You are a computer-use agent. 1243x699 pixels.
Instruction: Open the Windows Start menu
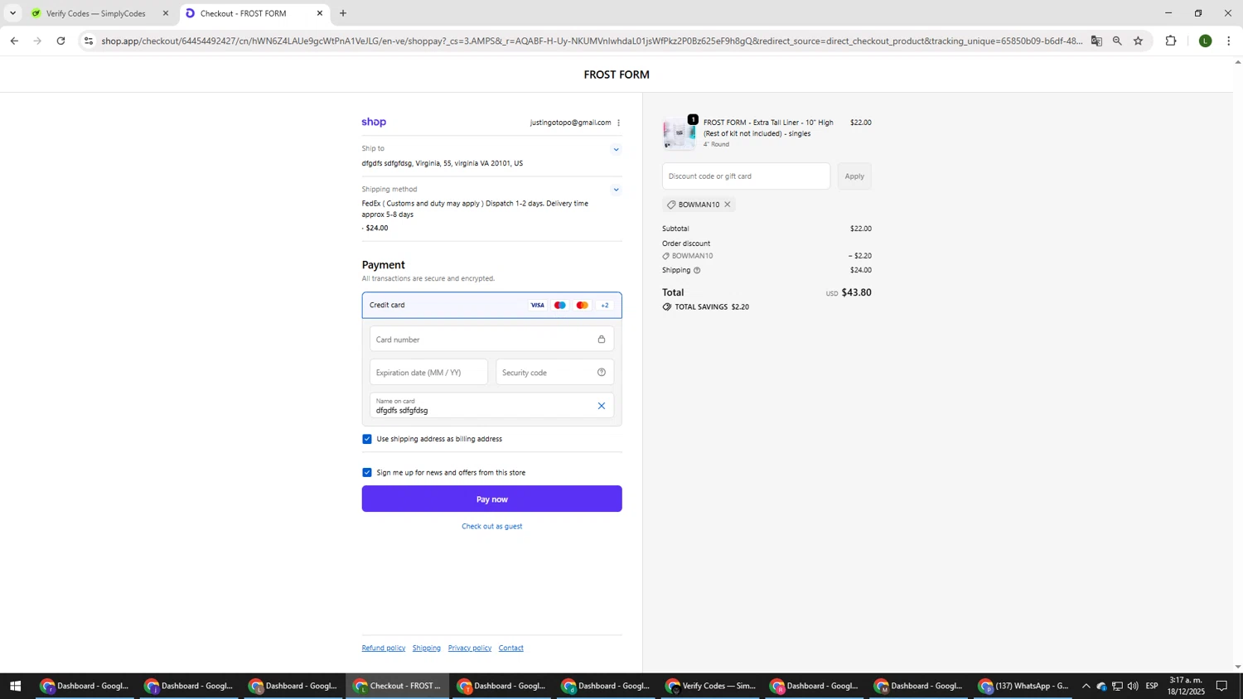coord(14,686)
